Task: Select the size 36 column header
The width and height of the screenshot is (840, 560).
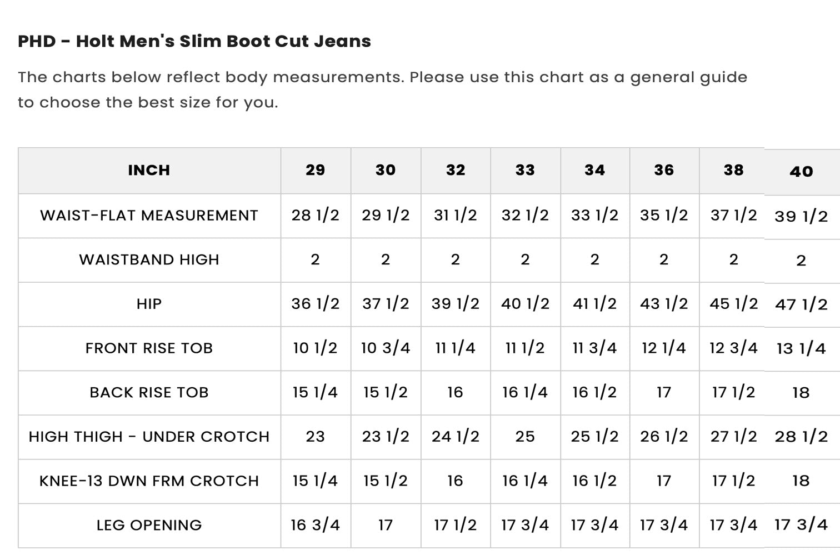Action: click(x=664, y=171)
